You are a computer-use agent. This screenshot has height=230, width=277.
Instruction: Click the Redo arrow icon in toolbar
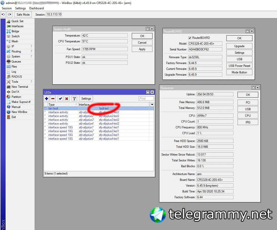[x=10, y=14]
